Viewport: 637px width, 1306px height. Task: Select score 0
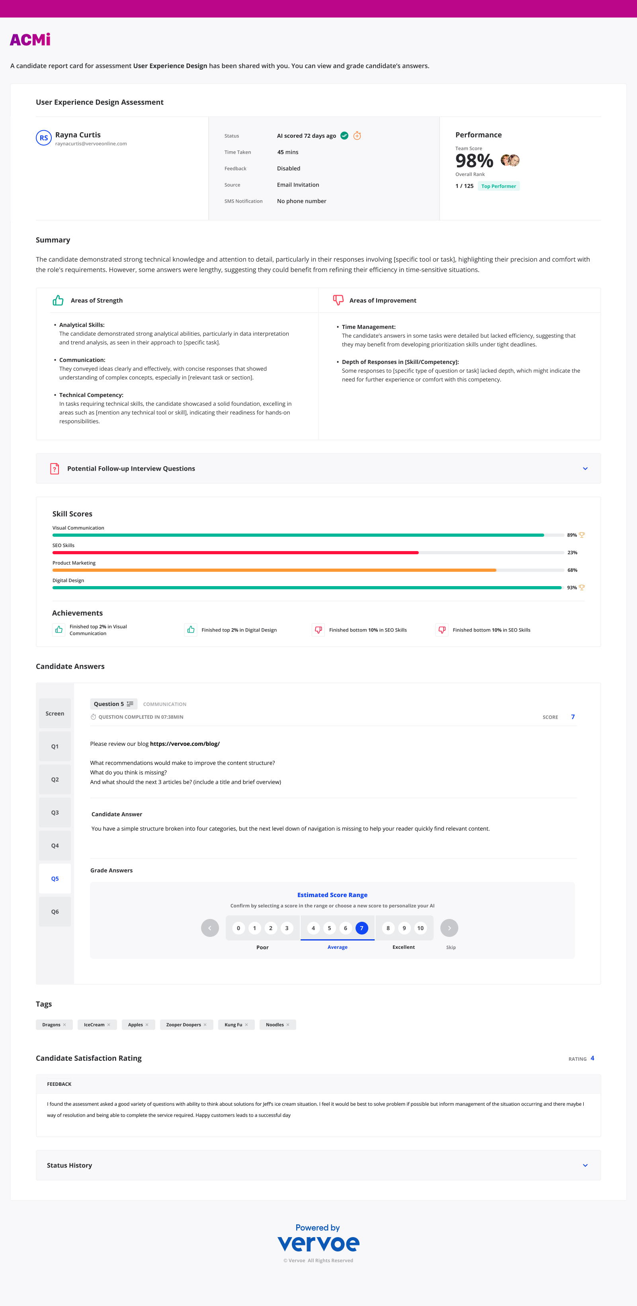click(x=238, y=928)
